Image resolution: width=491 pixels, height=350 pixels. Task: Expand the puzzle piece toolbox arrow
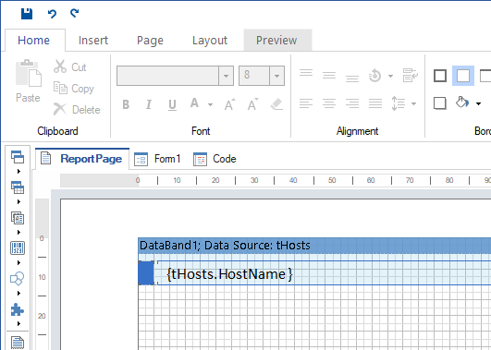pos(18,324)
